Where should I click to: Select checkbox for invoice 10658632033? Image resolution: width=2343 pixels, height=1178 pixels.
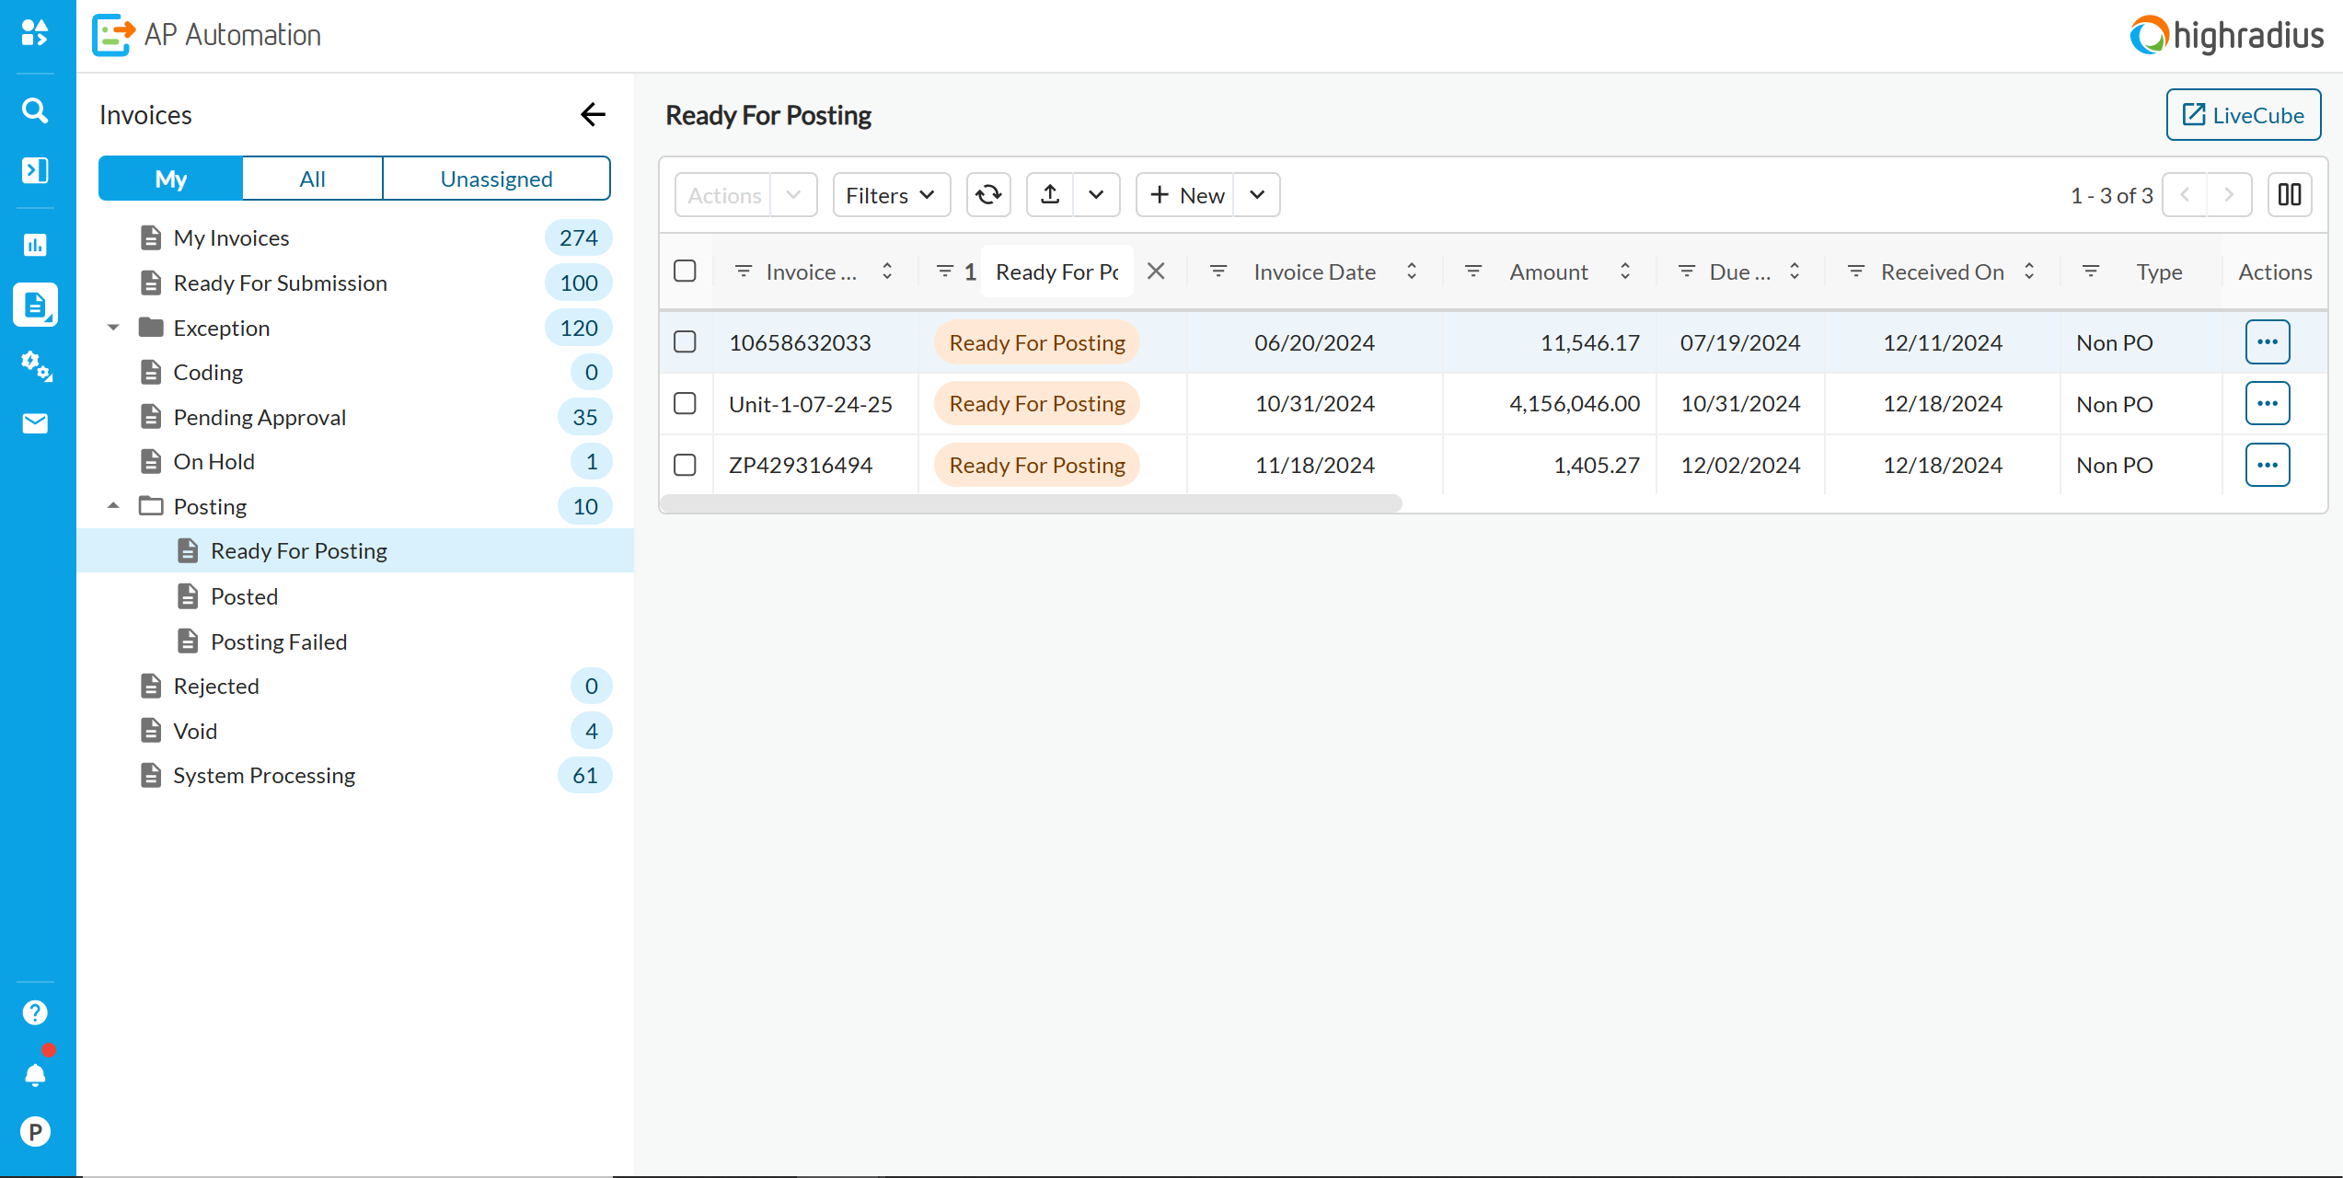click(685, 342)
